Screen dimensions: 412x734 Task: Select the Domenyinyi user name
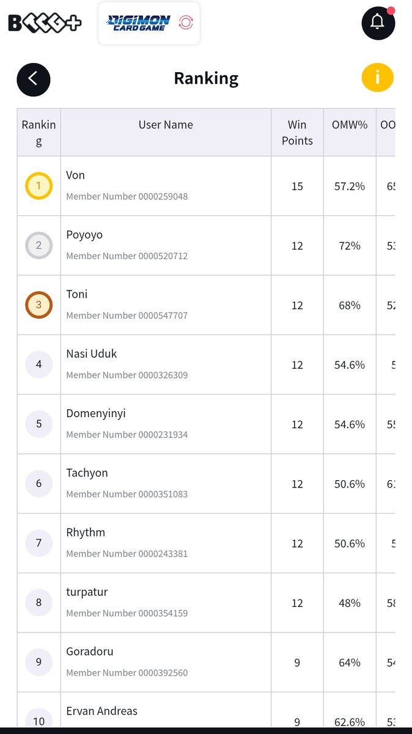96,413
